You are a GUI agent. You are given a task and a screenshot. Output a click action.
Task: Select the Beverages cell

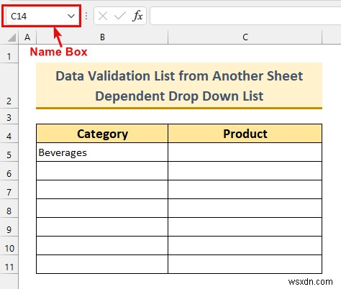tap(102, 152)
